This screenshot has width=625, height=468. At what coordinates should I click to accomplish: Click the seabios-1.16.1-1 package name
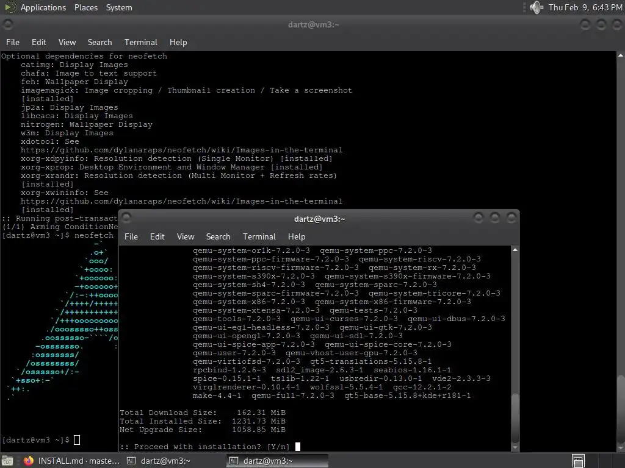(x=412, y=370)
